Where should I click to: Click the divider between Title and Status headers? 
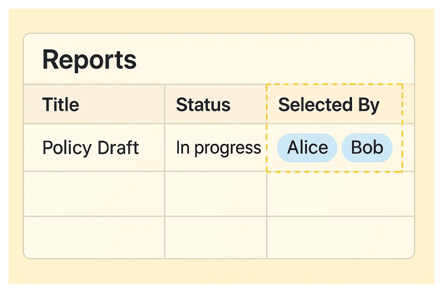coord(165,104)
